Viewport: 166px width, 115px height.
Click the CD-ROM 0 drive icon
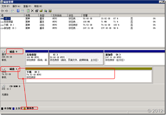(4, 86)
